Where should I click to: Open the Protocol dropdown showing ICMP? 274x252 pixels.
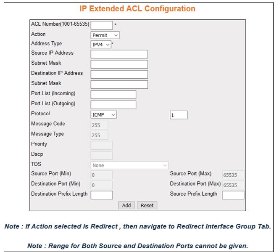click(x=104, y=115)
